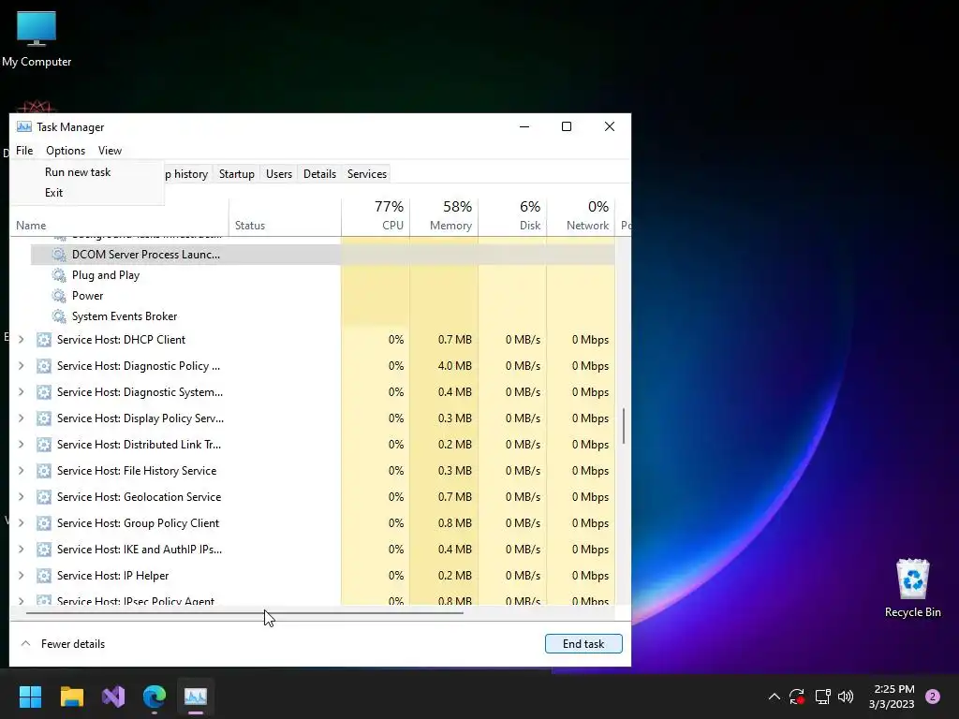Expand Service Host: IKE and AuthIP row
Screen dimensions: 959x719
click(22, 550)
